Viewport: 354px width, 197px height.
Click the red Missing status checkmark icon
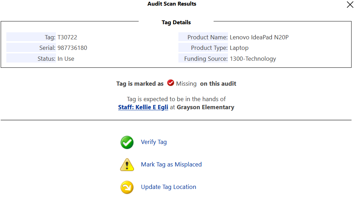point(170,83)
